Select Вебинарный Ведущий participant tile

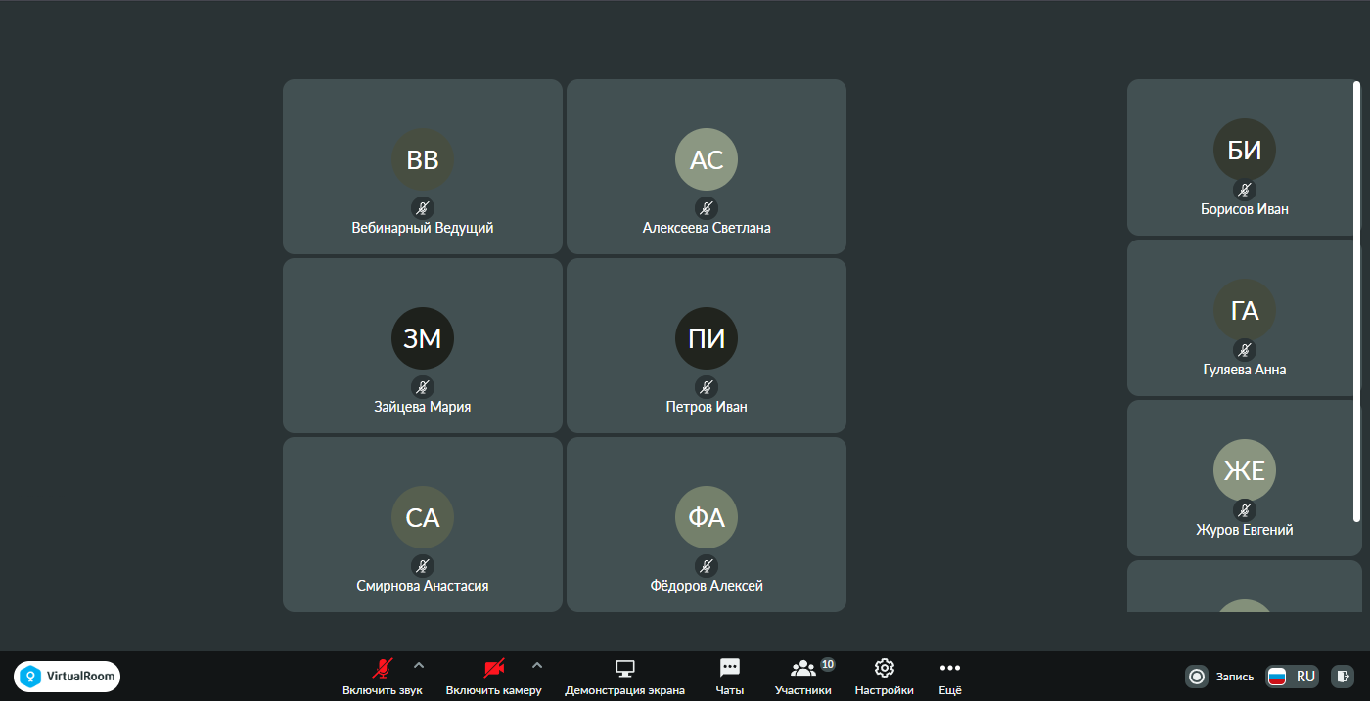(x=423, y=167)
